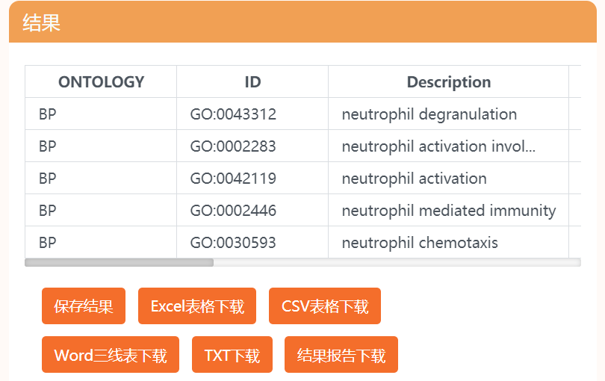Click the 结果 panel header
This screenshot has width=605, height=381.
tap(302, 22)
